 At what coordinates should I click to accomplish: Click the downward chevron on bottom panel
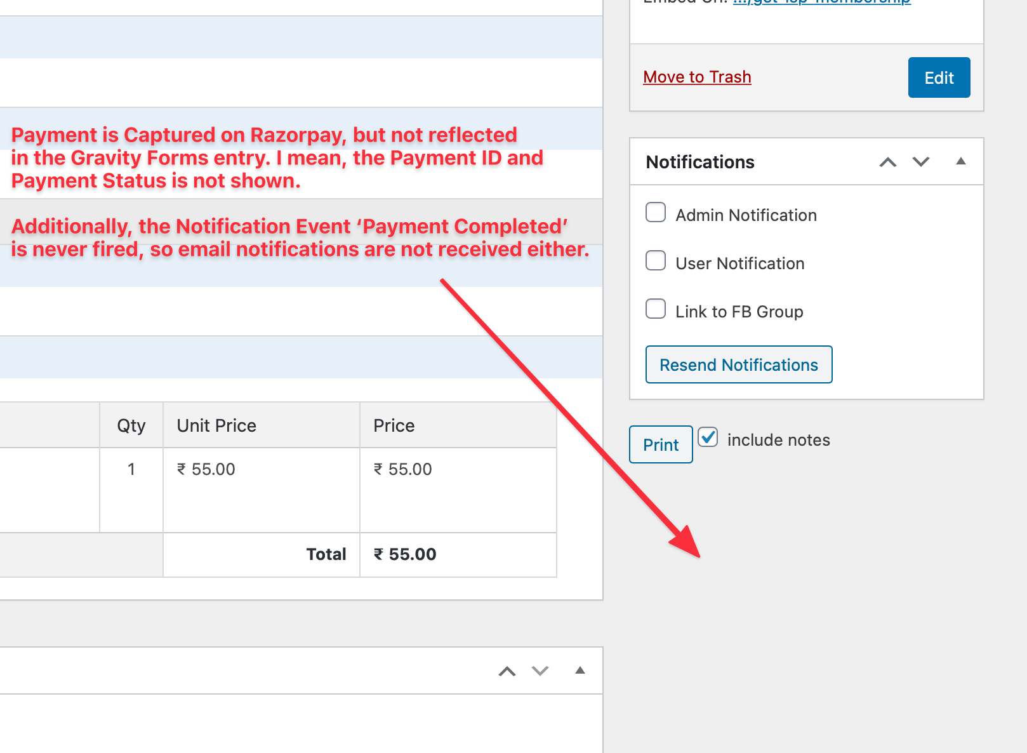tap(539, 670)
